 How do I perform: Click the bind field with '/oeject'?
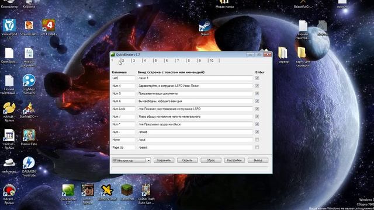[x=195, y=148]
